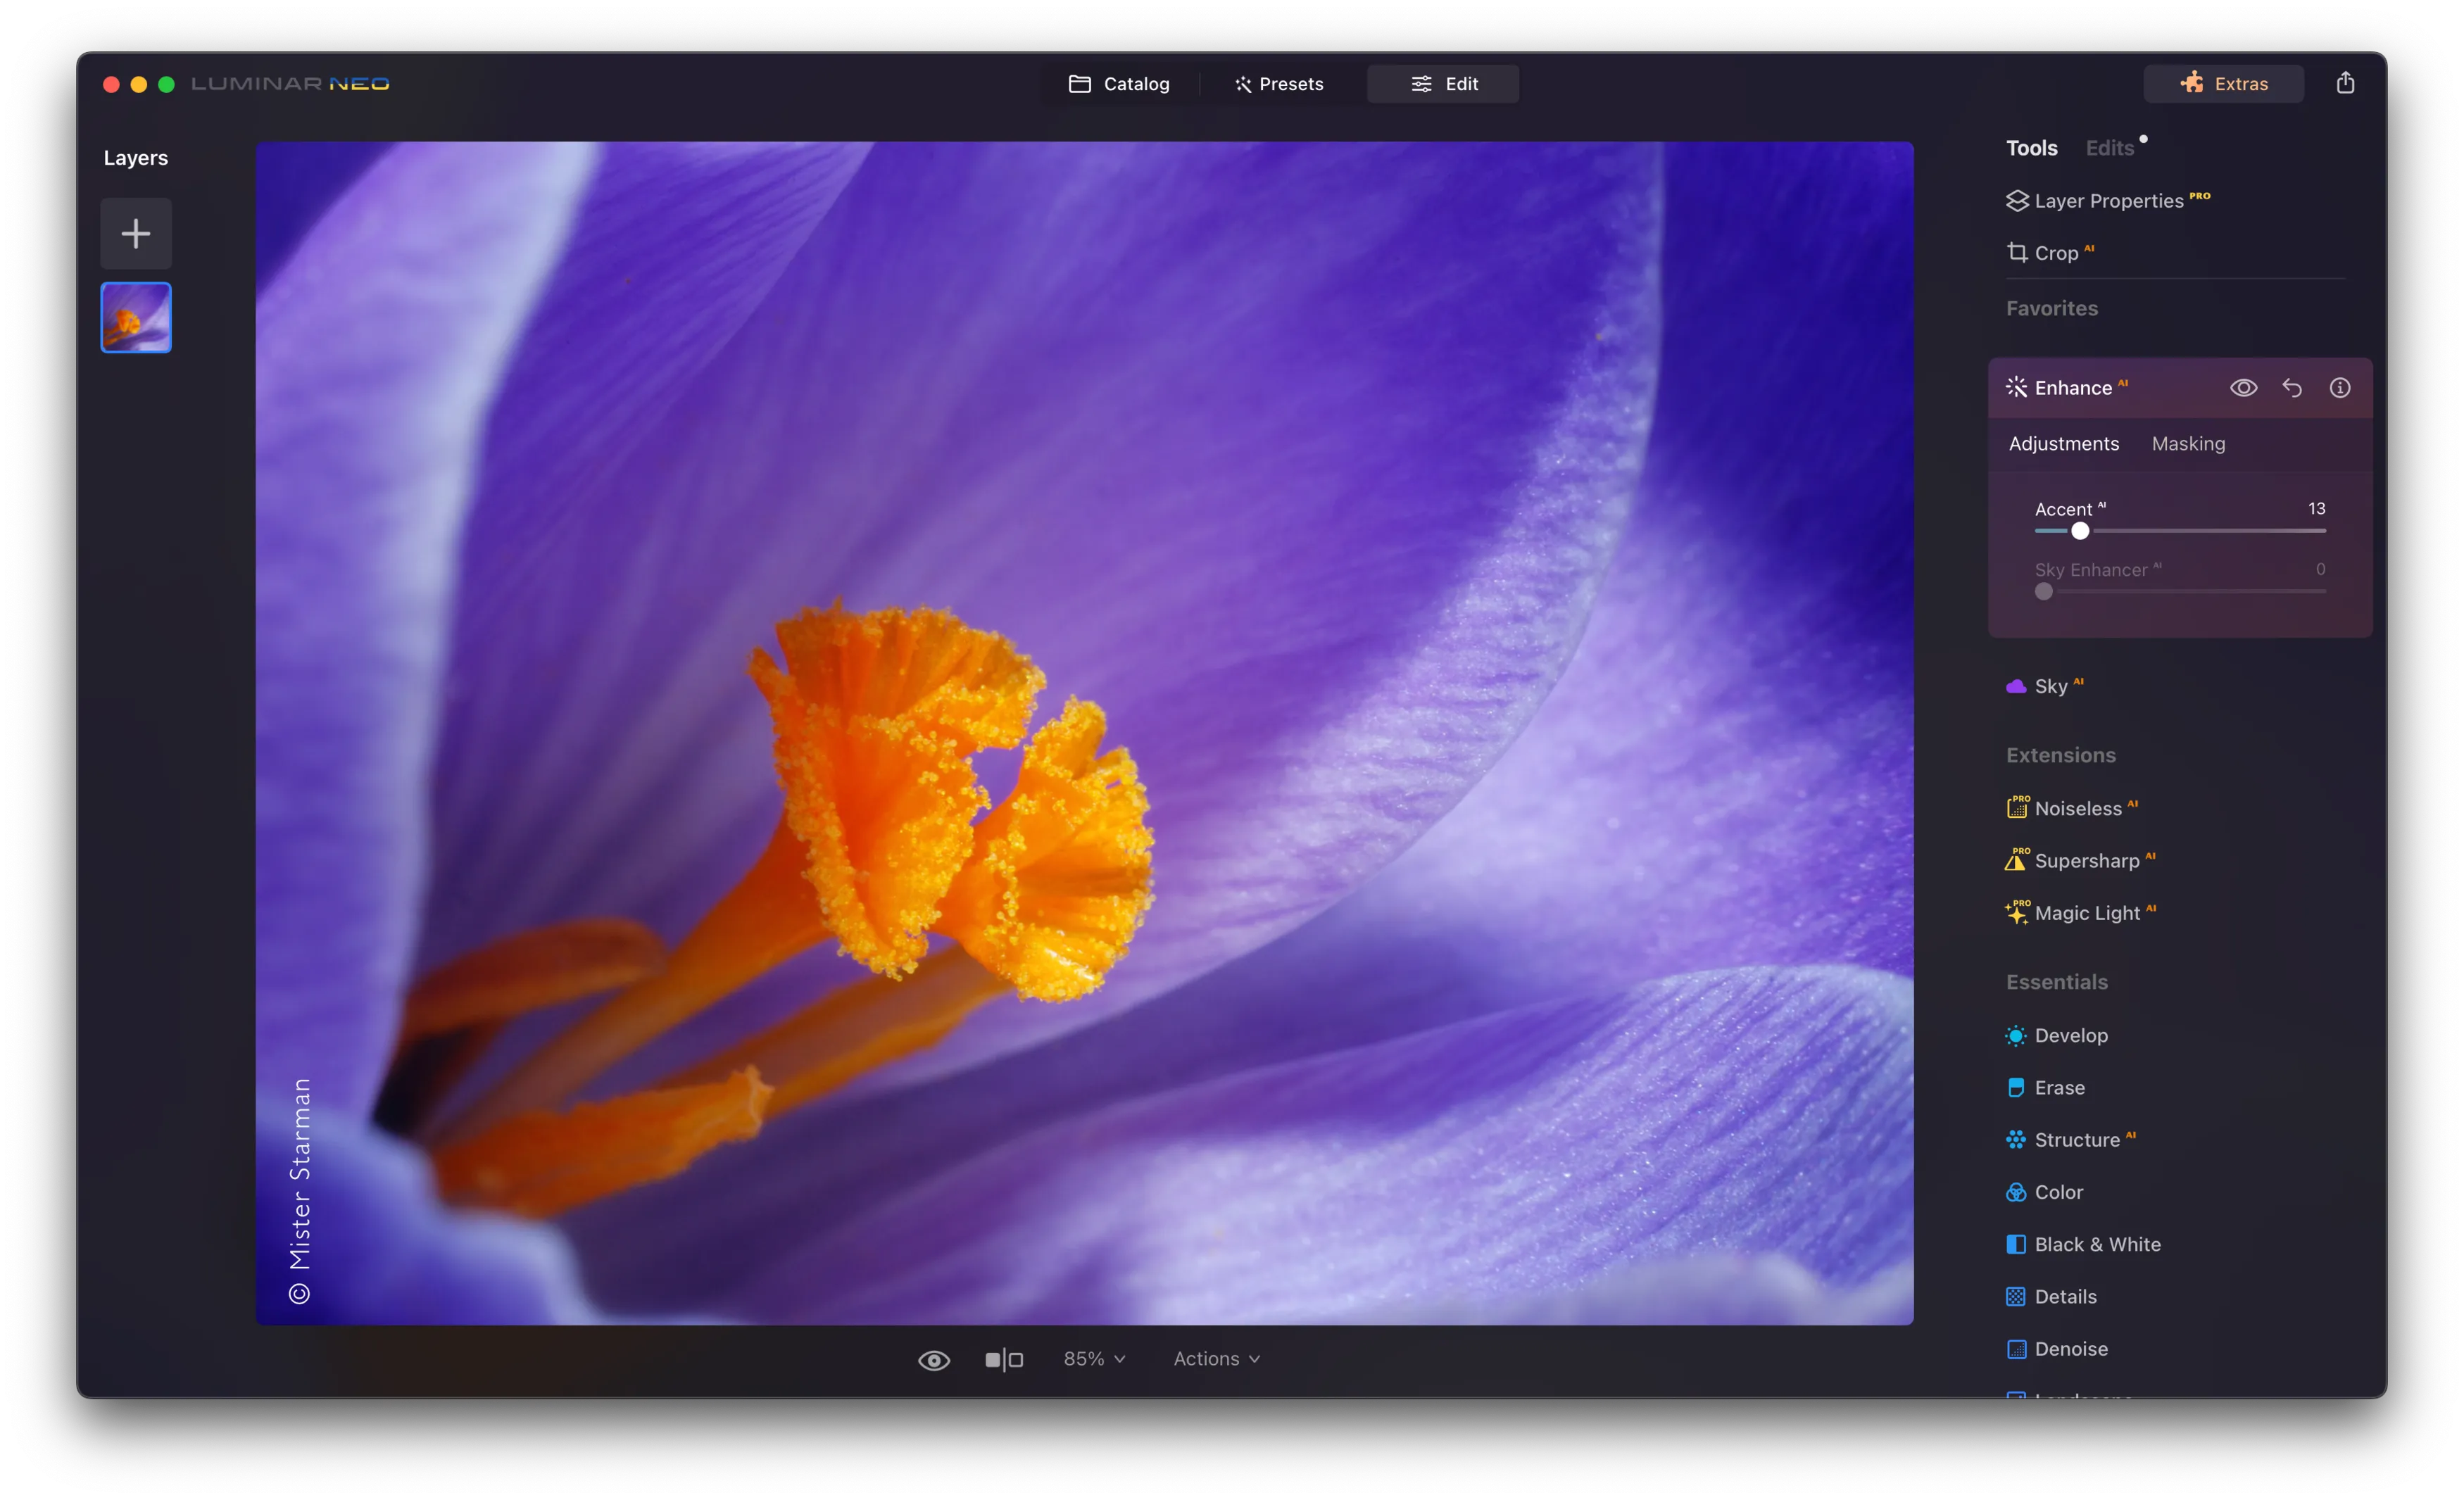Open the 85% zoom dropdown
Screen dimensions: 2464x1500
click(1094, 1359)
